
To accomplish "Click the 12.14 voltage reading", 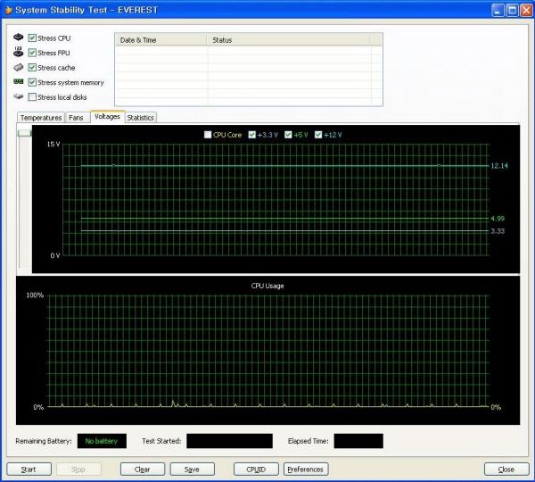I will [x=499, y=166].
